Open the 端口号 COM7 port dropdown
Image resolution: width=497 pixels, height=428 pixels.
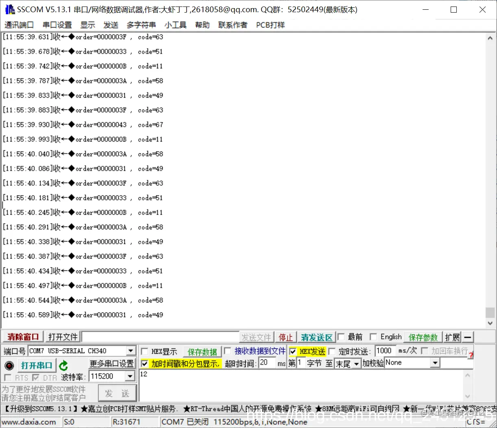click(131, 351)
